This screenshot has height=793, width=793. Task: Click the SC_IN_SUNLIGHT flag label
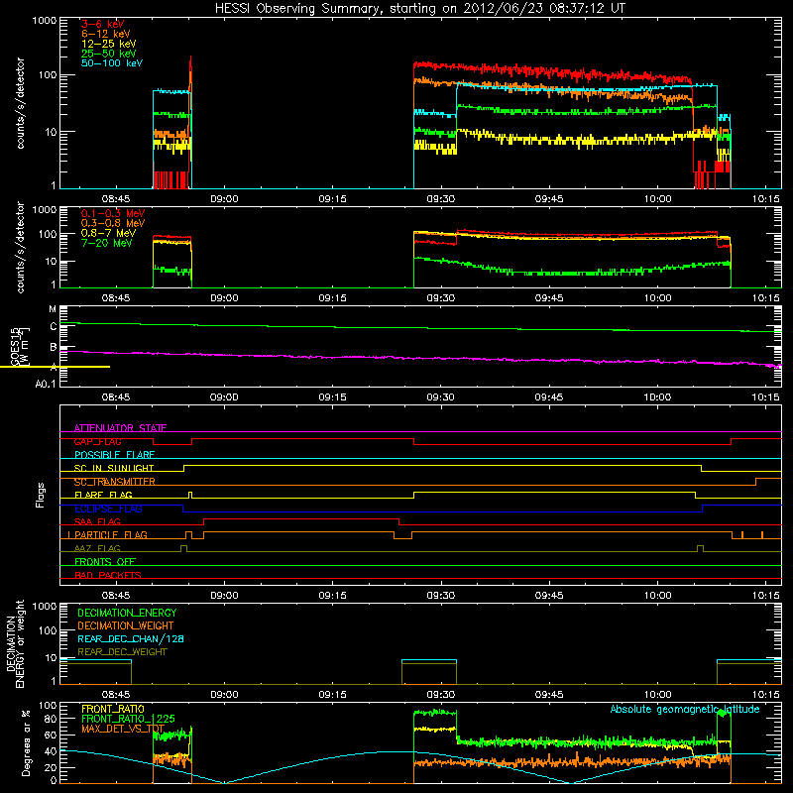(114, 468)
